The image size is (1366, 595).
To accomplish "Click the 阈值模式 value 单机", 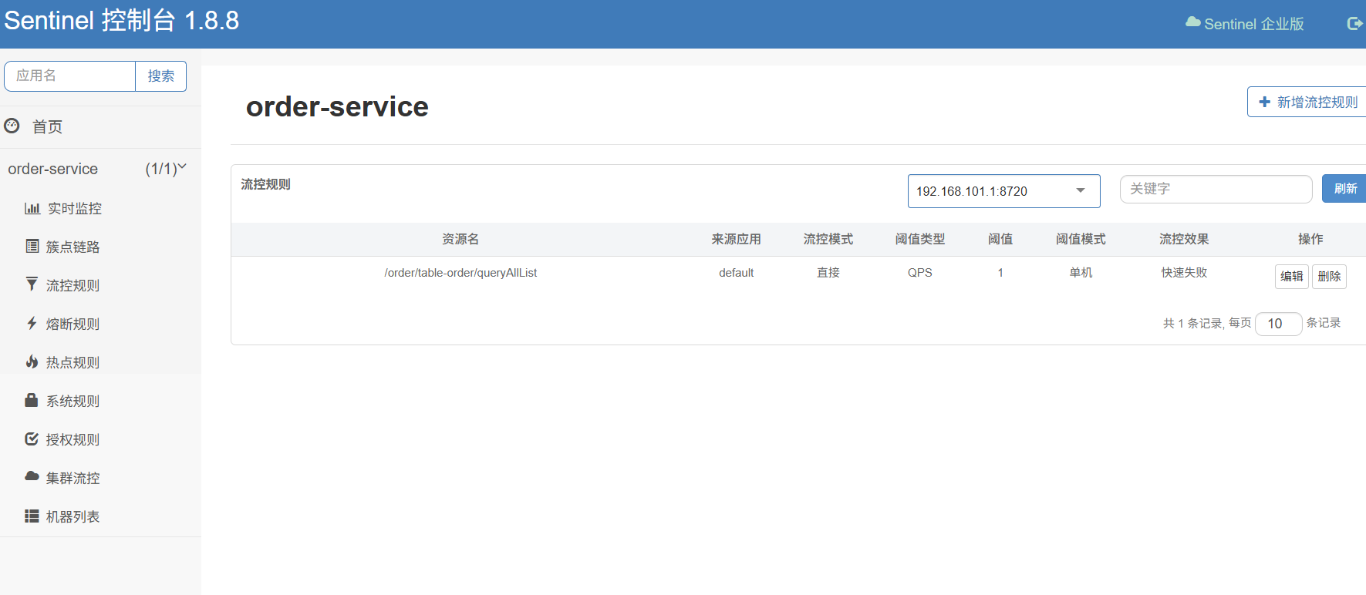I will (1081, 273).
